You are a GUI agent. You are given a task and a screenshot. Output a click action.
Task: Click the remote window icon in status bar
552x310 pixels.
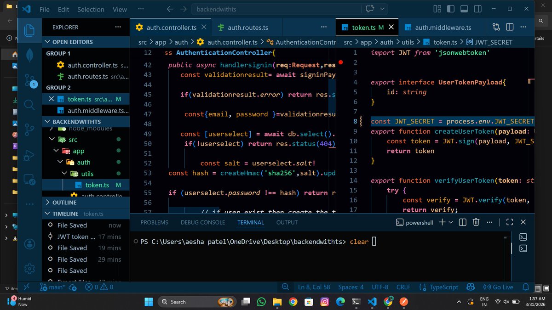27,287
